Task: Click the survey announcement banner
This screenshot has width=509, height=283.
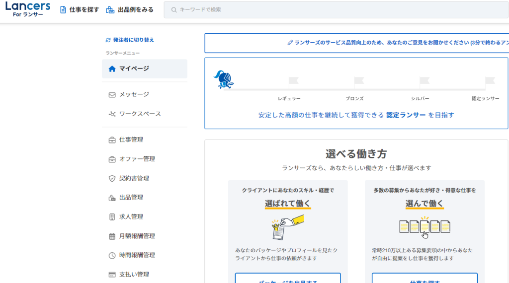Action: click(356, 43)
